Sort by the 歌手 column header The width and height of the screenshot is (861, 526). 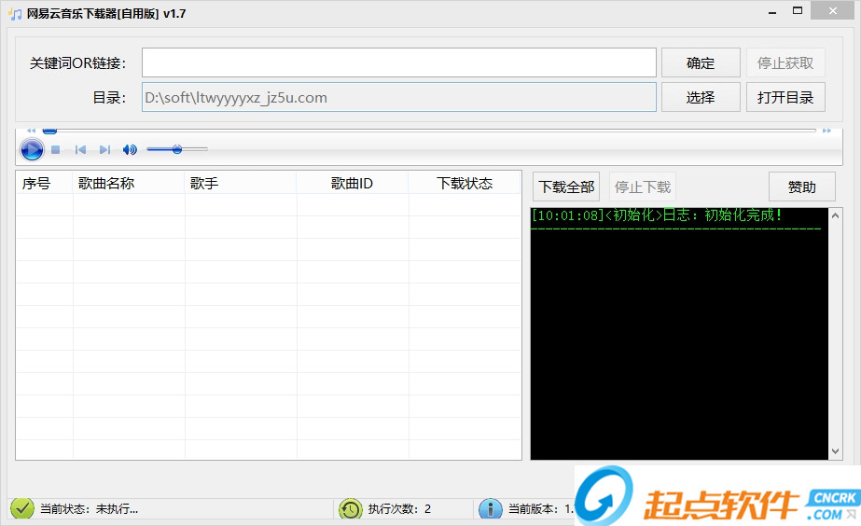(241, 183)
